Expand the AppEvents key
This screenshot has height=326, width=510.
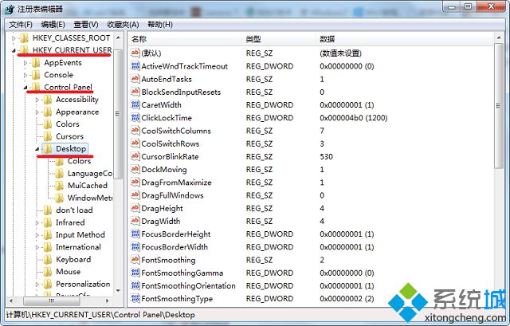[25, 63]
